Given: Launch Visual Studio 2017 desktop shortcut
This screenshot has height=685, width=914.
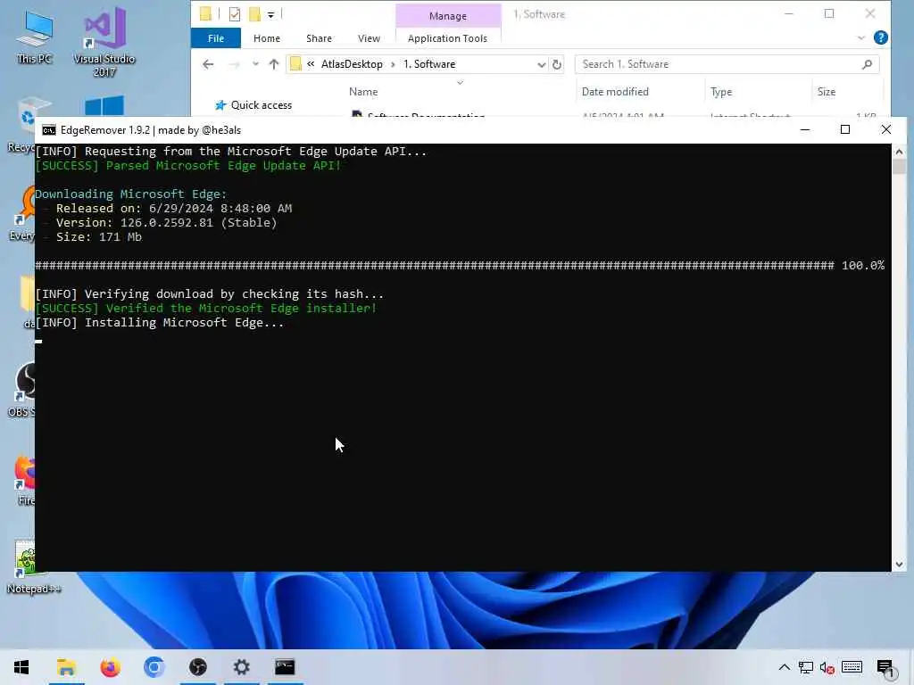Looking at the screenshot, I should [x=104, y=42].
